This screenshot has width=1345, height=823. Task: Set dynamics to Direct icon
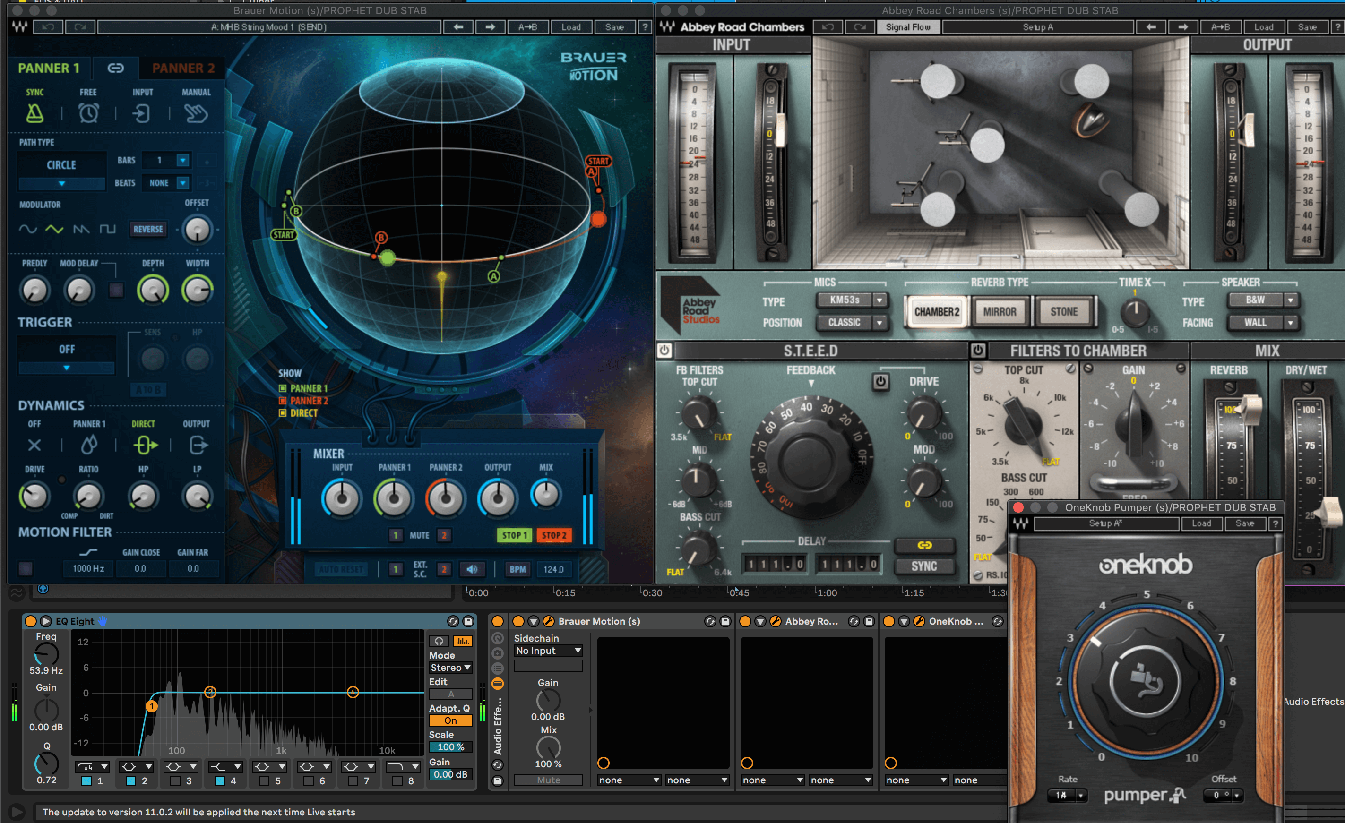pyautogui.click(x=145, y=445)
